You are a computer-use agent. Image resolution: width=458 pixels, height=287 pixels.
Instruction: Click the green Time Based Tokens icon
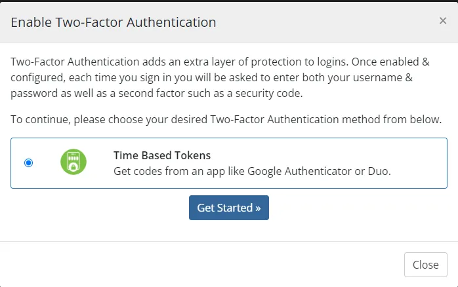pos(73,163)
